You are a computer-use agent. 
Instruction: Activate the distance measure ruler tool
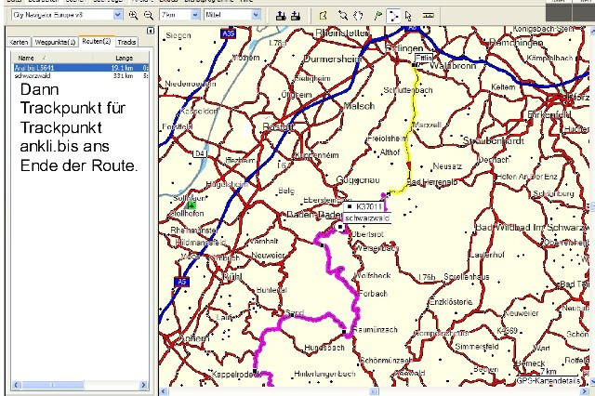click(x=429, y=16)
